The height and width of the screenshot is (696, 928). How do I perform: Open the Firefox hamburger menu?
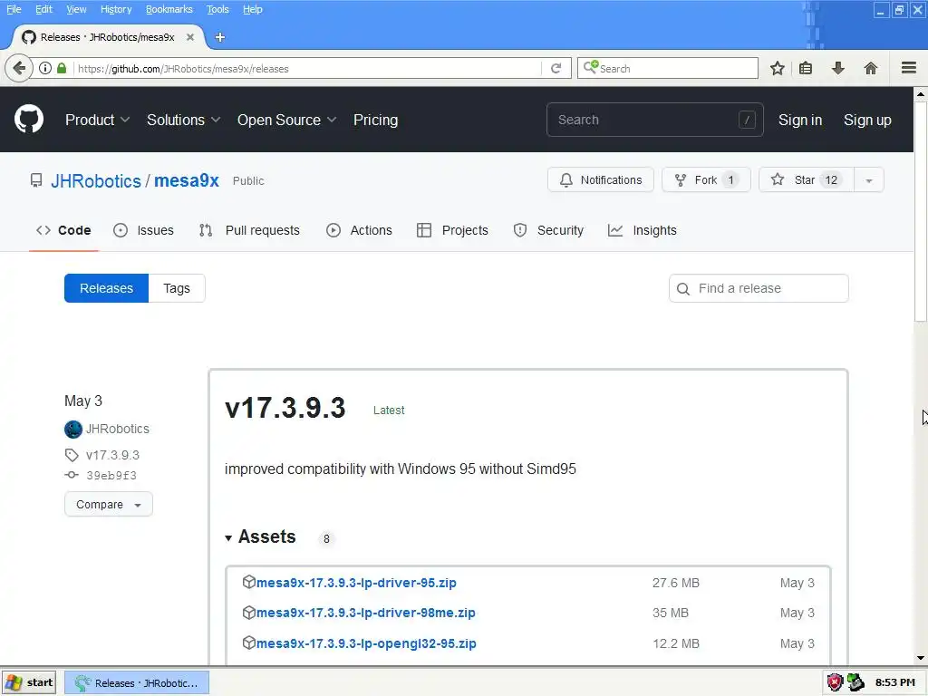[908, 68]
